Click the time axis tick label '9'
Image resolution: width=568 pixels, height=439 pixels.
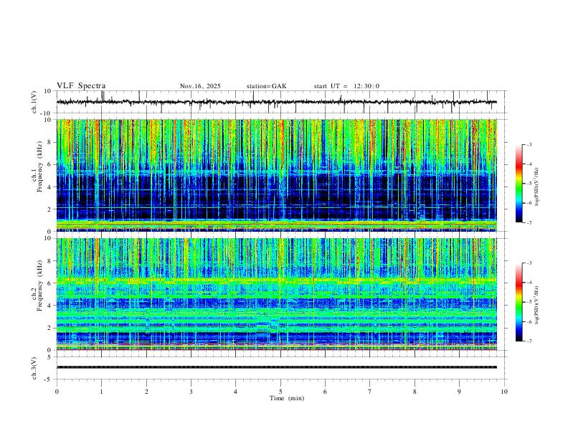pyautogui.click(x=459, y=392)
